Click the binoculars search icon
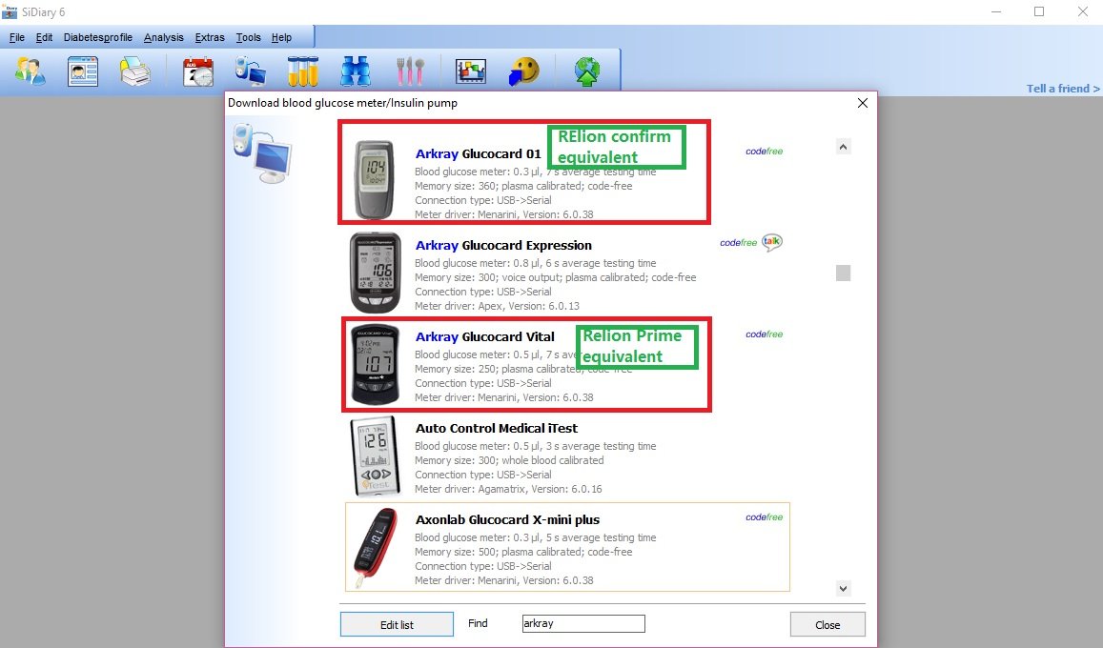This screenshot has width=1103, height=648. coord(356,71)
